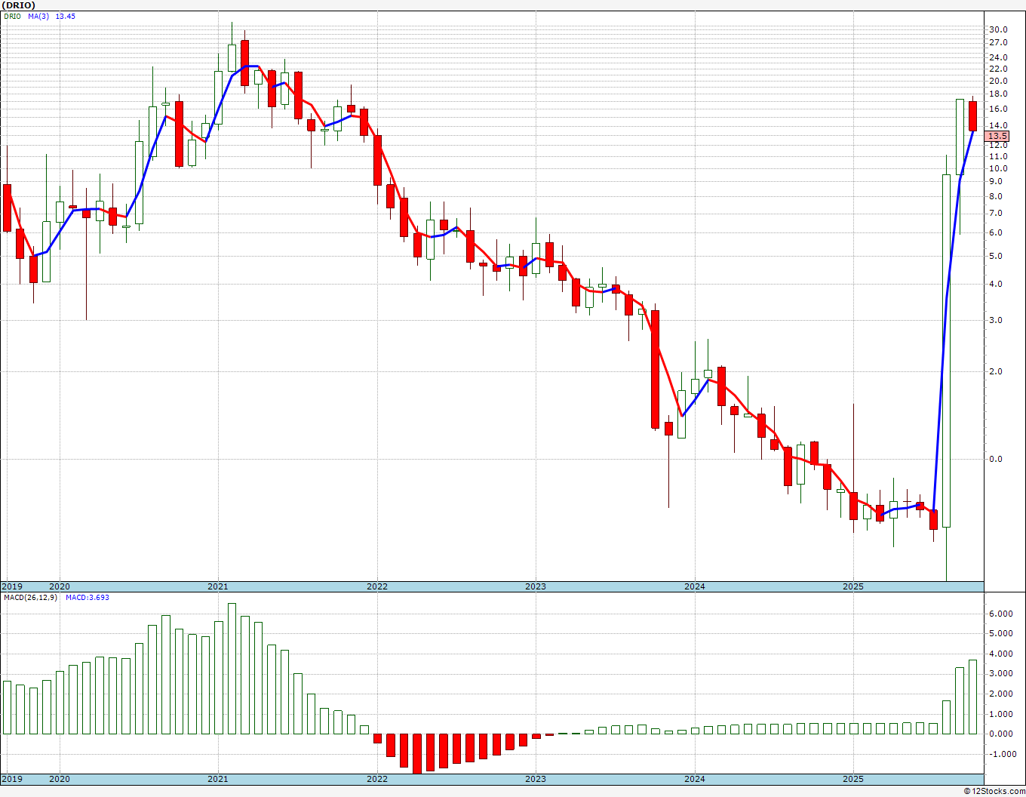
Task: Click 2025 on the MACD panel time axis
Action: (x=853, y=779)
